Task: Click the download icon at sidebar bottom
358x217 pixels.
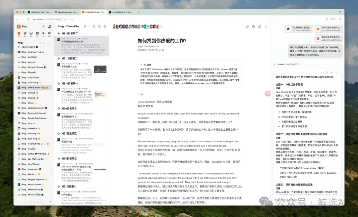Action: point(50,201)
